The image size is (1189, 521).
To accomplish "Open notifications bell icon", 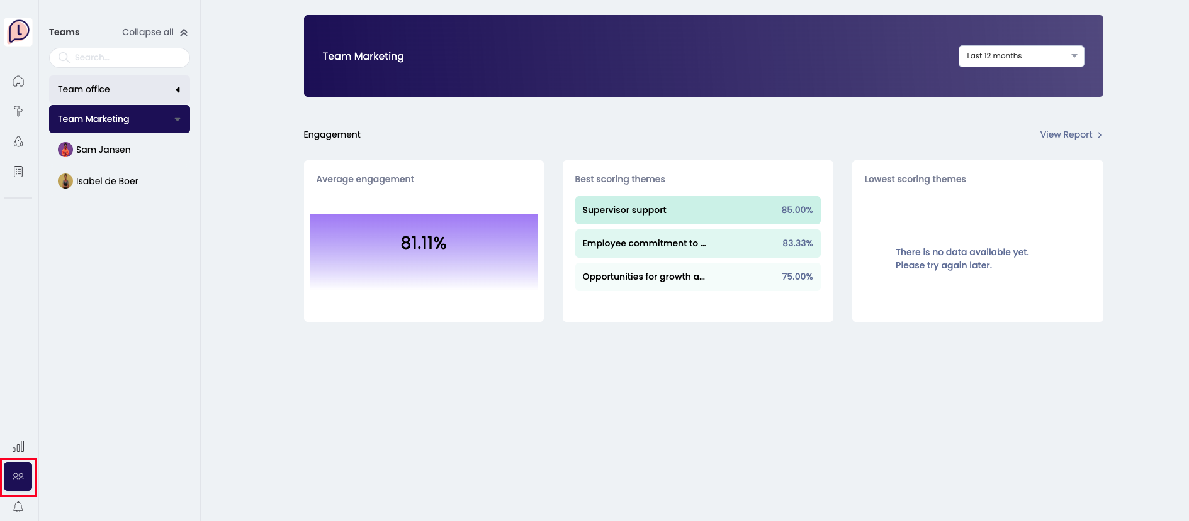I will click(18, 507).
